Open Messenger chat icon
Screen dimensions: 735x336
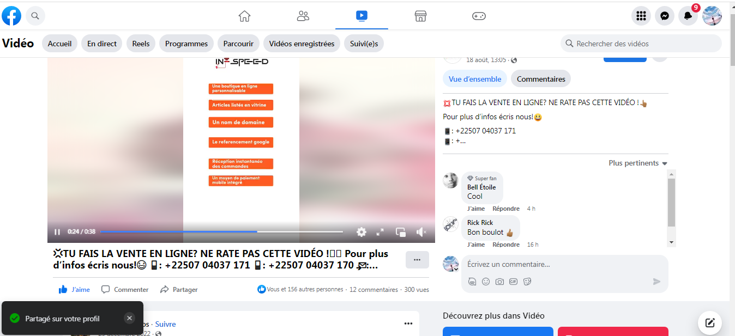(x=665, y=16)
